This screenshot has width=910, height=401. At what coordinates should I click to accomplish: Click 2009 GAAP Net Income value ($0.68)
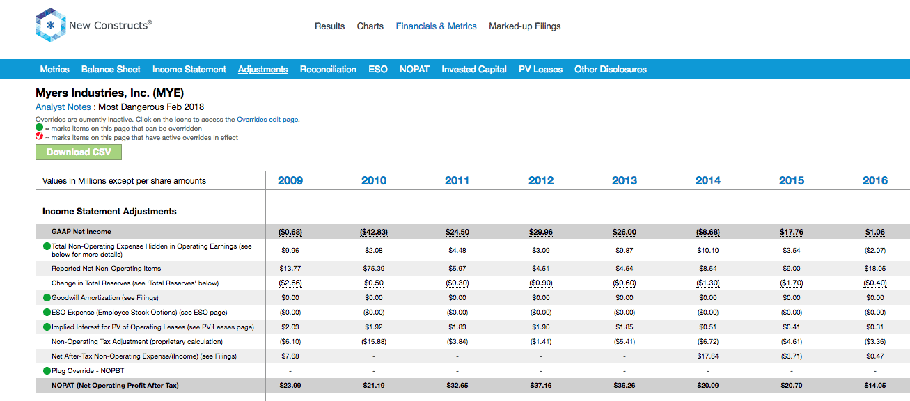point(290,232)
